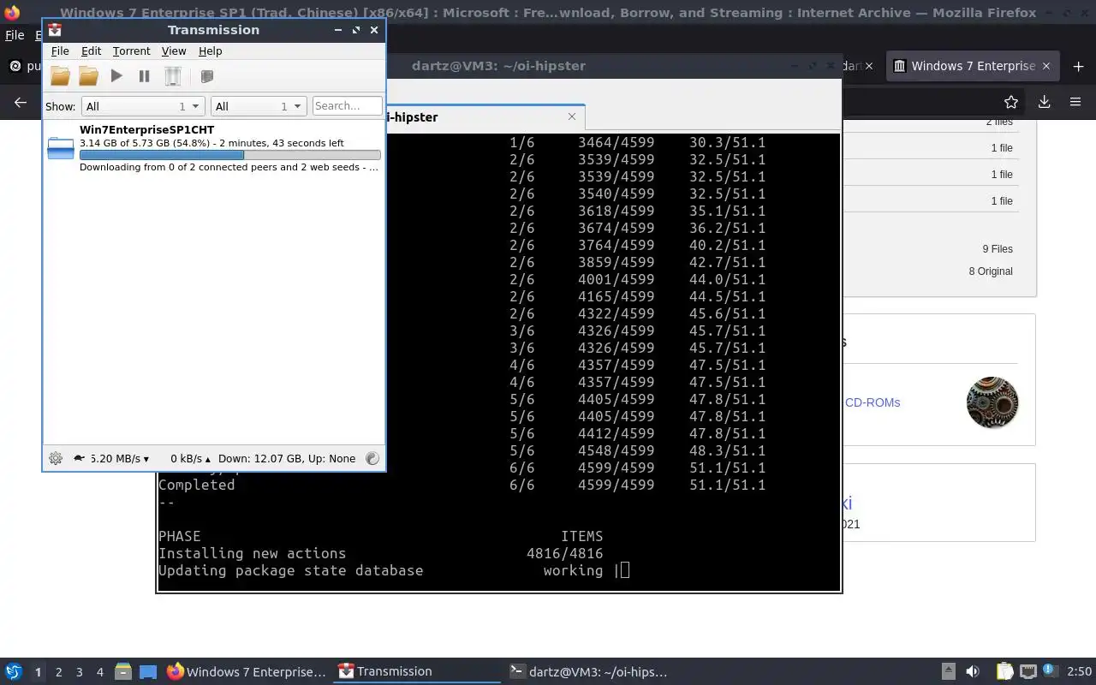Switch to workspace 3
This screenshot has height=685, width=1096.
(x=79, y=672)
